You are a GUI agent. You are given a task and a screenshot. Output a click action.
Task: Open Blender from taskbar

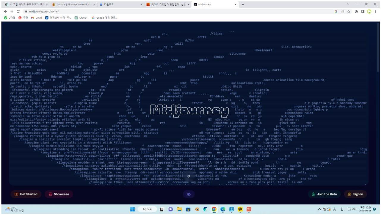coord(197,209)
